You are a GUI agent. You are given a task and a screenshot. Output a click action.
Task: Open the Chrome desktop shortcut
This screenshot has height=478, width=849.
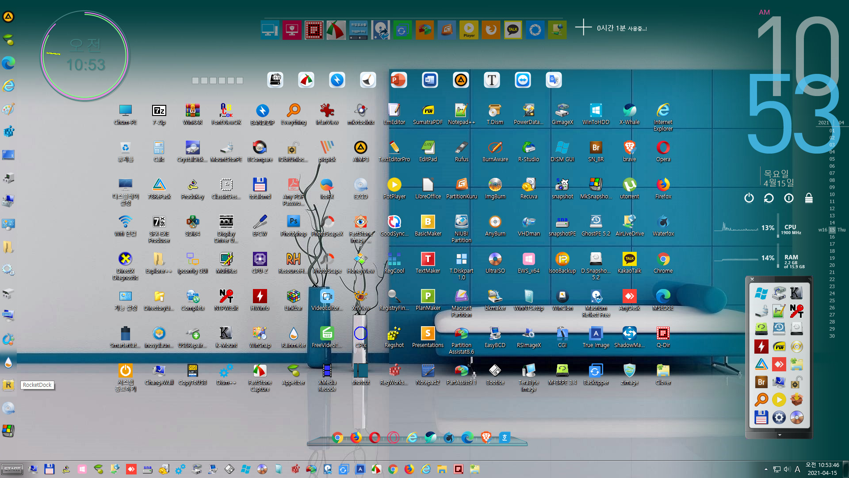[x=663, y=262]
